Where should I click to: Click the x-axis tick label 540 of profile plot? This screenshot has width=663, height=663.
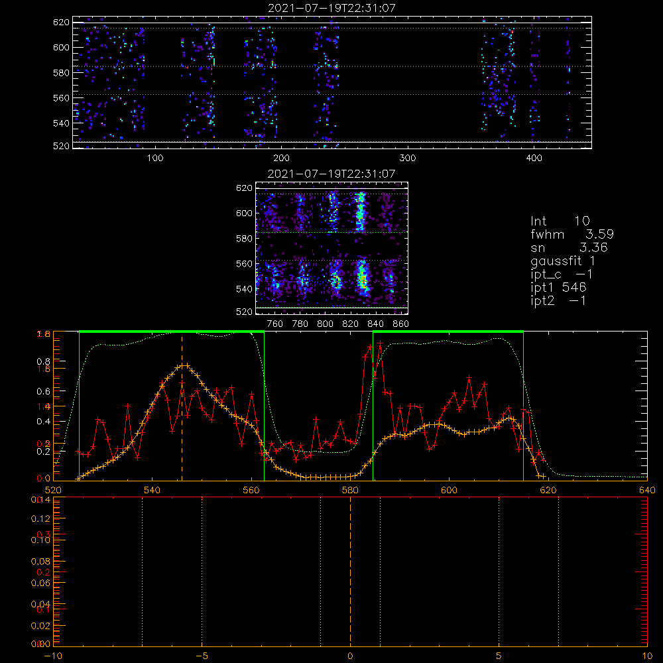click(152, 490)
